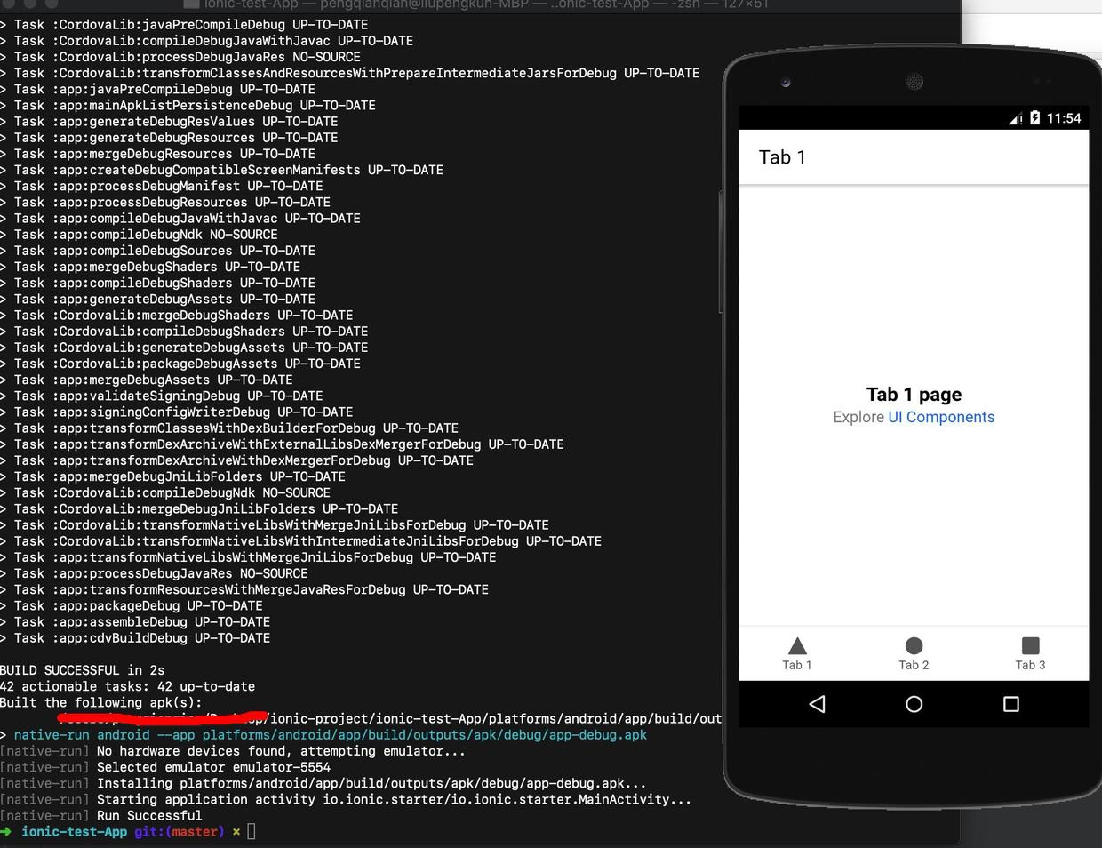
Task: Click the Tab 1 header title
Action: pos(782,157)
